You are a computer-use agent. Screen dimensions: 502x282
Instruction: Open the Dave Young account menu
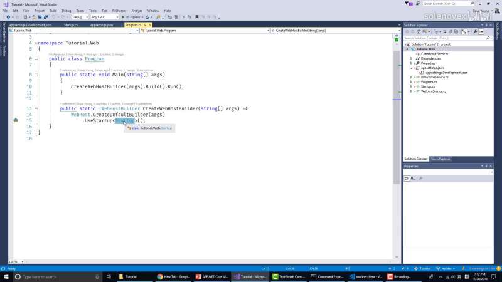(482, 11)
